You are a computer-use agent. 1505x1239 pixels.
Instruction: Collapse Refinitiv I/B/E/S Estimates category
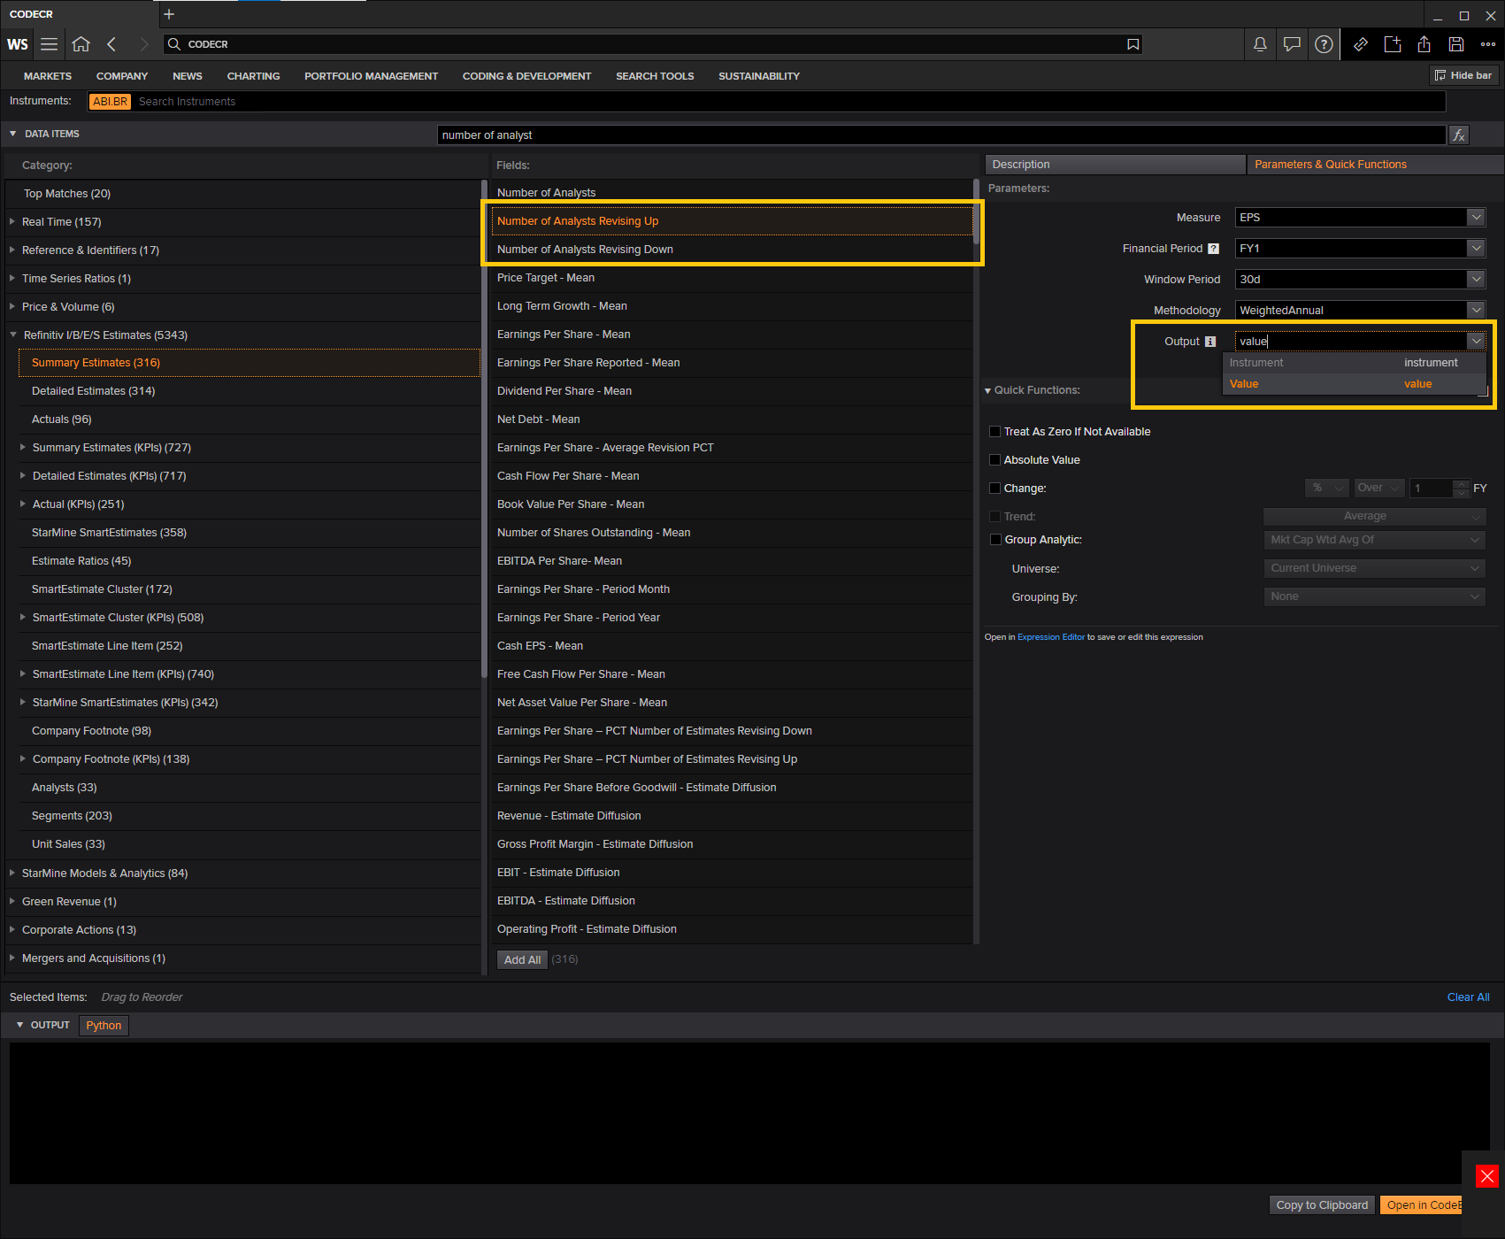click(13, 335)
